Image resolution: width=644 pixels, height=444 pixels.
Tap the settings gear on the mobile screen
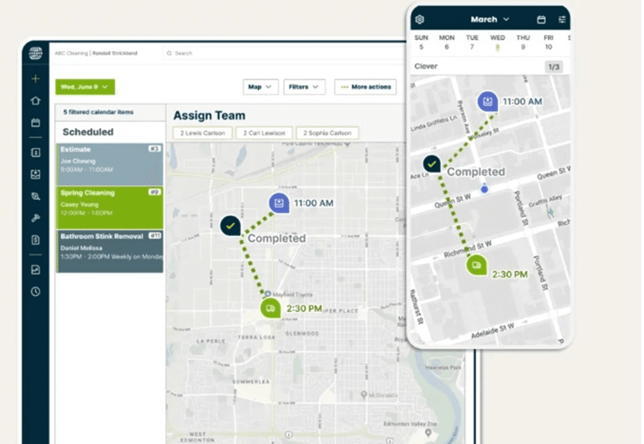pos(420,19)
